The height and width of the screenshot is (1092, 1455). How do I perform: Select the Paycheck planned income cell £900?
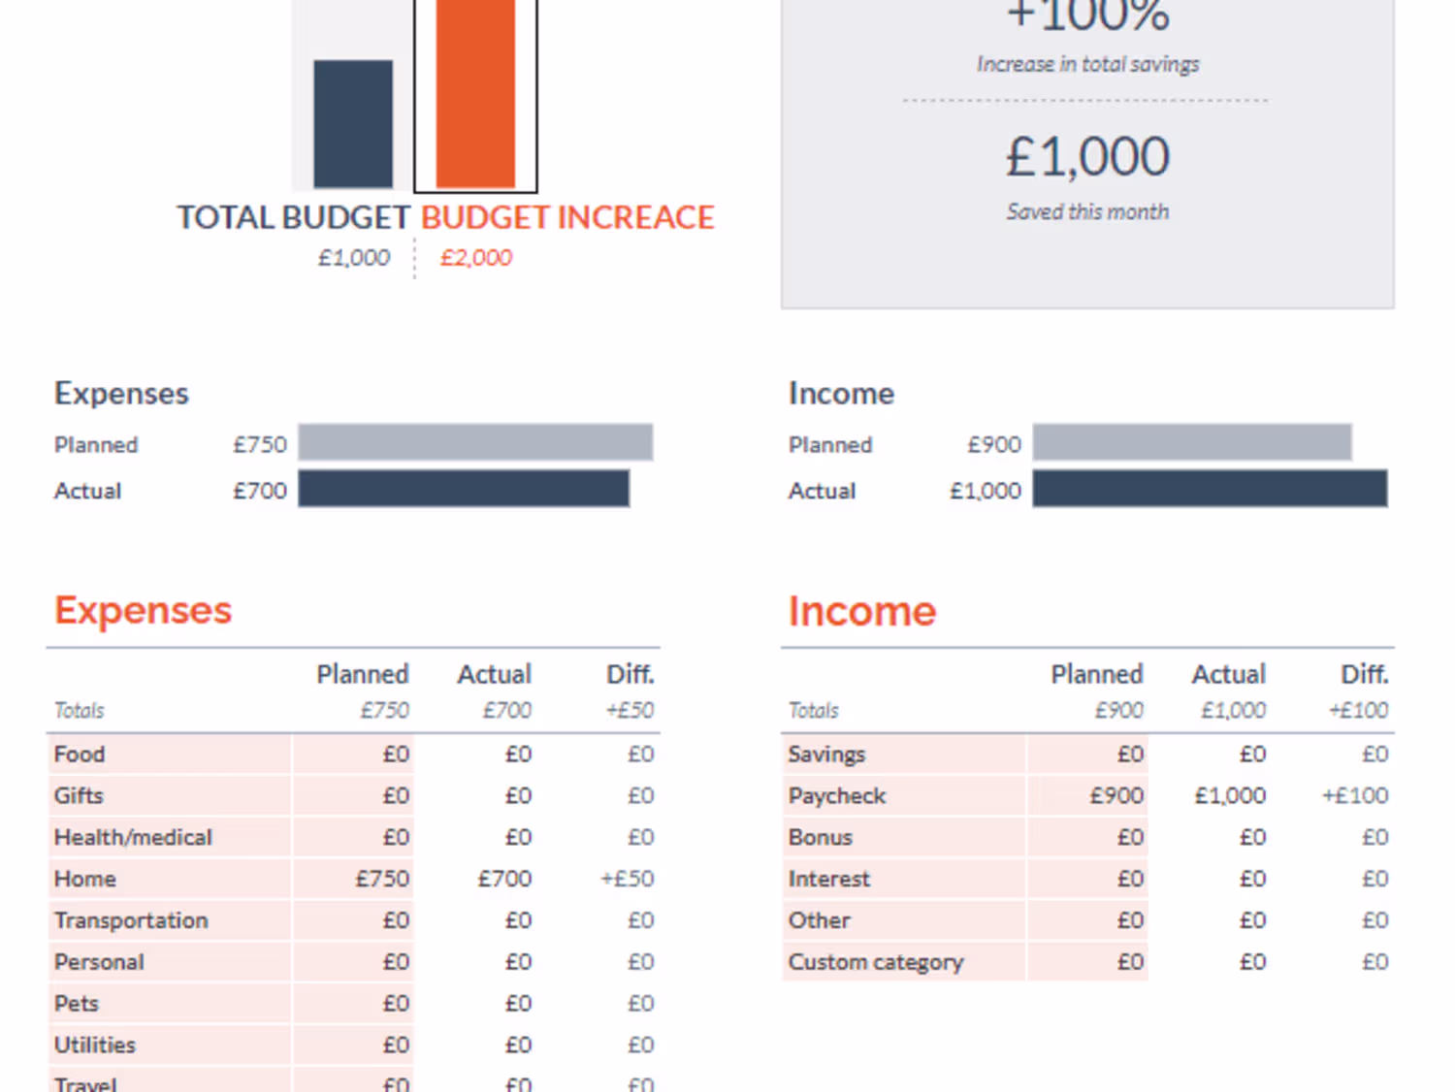pyautogui.click(x=1089, y=796)
